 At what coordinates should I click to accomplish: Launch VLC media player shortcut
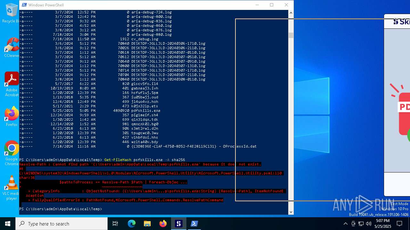12,188
